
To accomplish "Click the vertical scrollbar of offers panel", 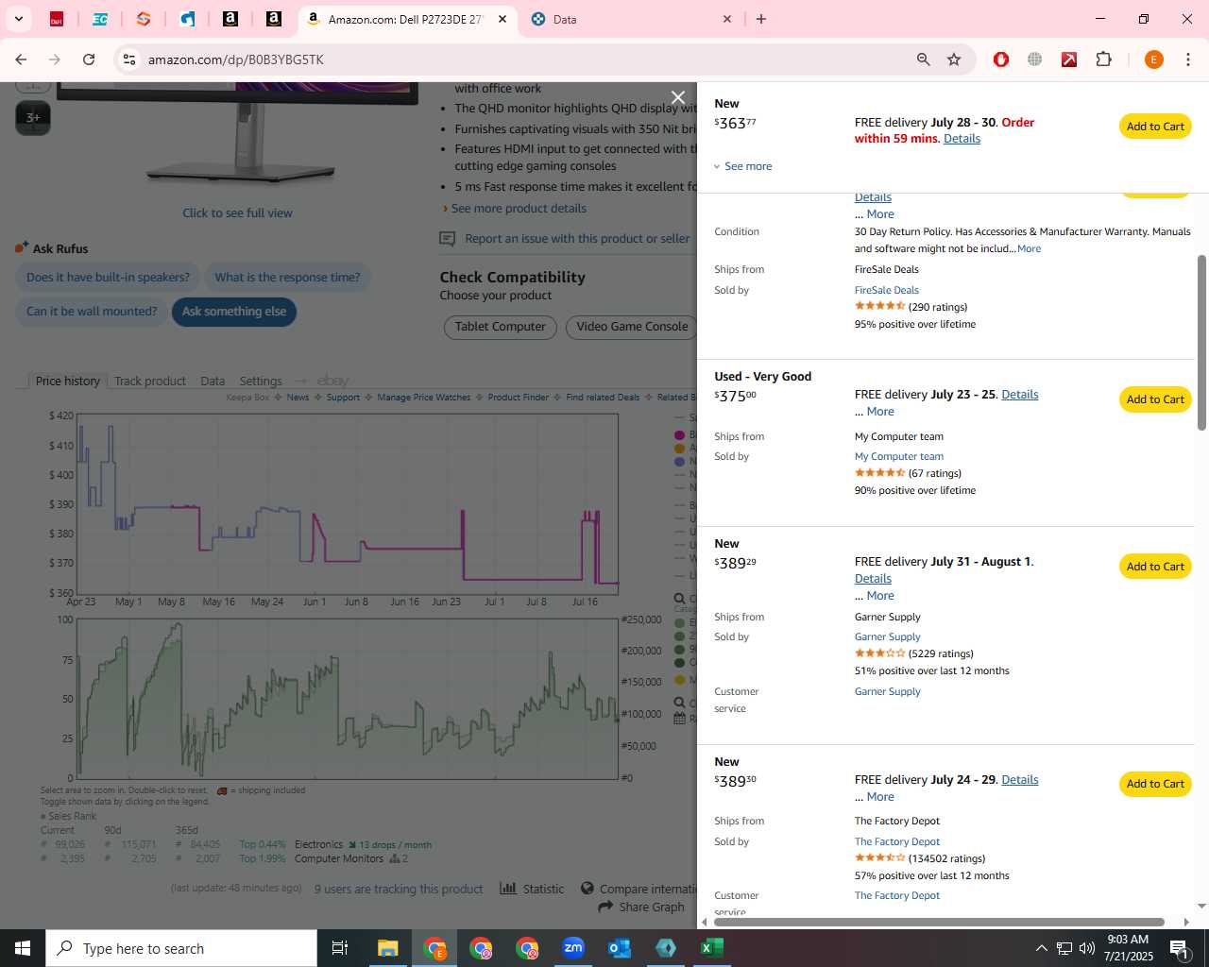I will click(1201, 342).
